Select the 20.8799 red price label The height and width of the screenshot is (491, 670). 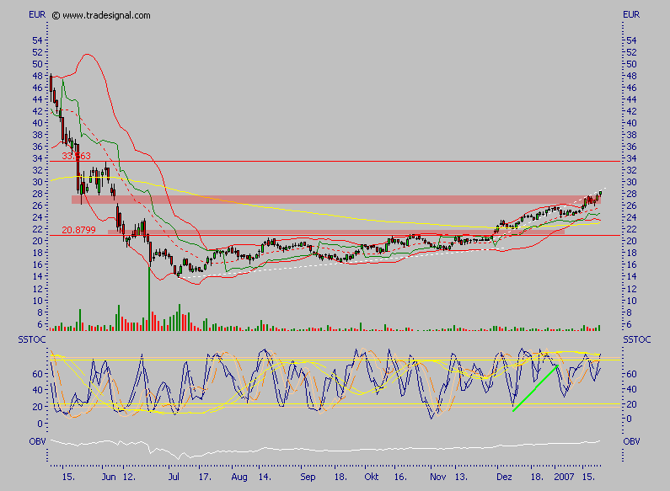pos(78,231)
